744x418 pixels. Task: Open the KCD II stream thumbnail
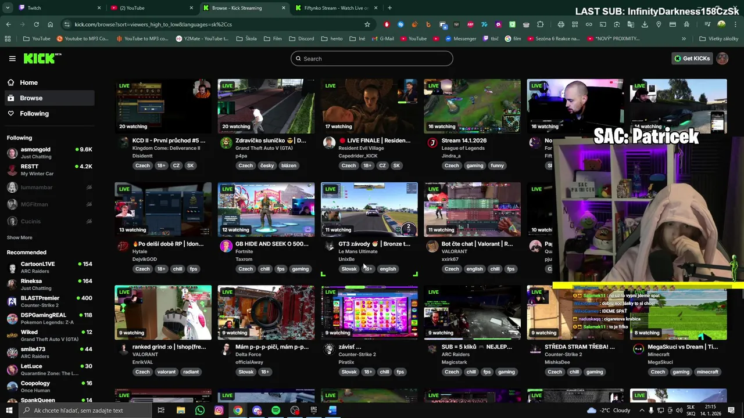coord(163,106)
